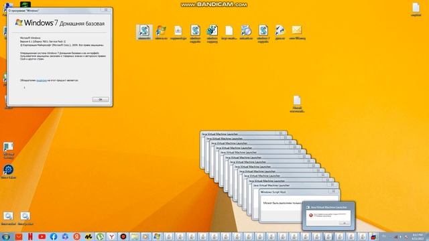The width and height of the screenshot is (429, 241).
Task: Switch to the Windows flag taskbar button
Action: (x=157, y=236)
